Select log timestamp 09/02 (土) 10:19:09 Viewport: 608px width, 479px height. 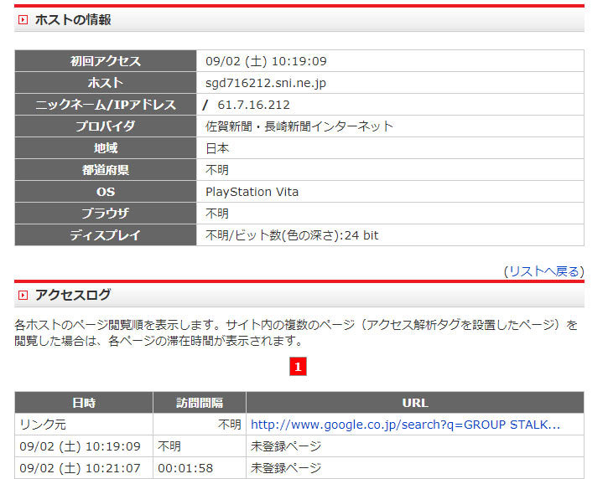80,446
